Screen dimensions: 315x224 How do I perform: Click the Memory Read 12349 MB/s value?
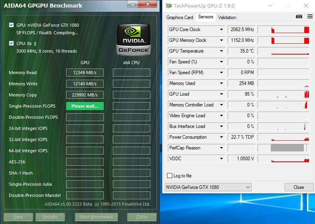coord(85,73)
